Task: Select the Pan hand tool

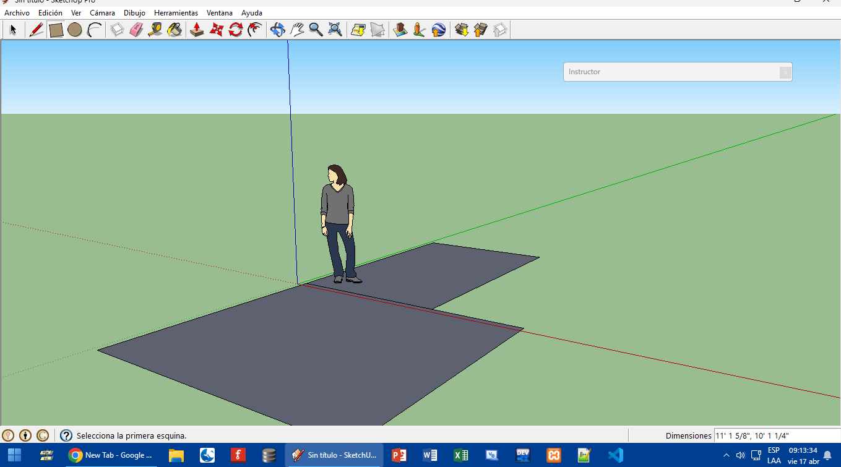Action: point(297,30)
